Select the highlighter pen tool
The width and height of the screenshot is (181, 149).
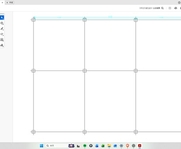point(2,29)
